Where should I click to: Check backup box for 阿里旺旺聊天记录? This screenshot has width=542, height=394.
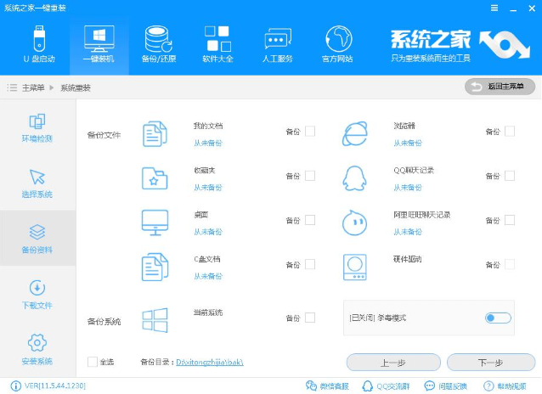point(510,220)
